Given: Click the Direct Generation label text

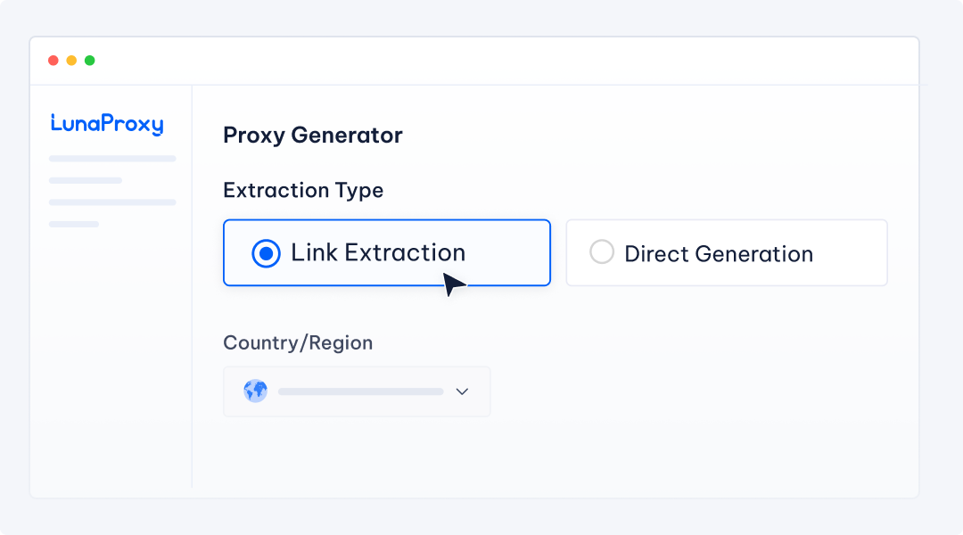Looking at the screenshot, I should 719,254.
